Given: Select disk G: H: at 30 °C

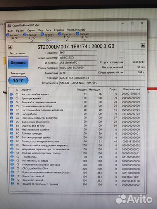Looking at the screenshot, I should [48, 37].
